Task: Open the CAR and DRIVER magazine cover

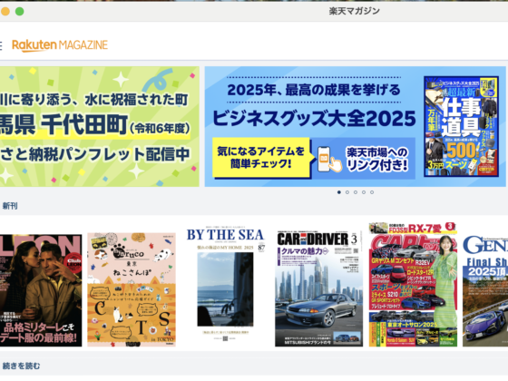Action: [x=318, y=288]
